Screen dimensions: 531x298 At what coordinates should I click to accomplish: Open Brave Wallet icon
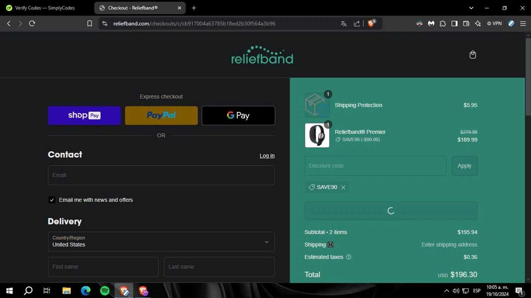[x=466, y=24]
